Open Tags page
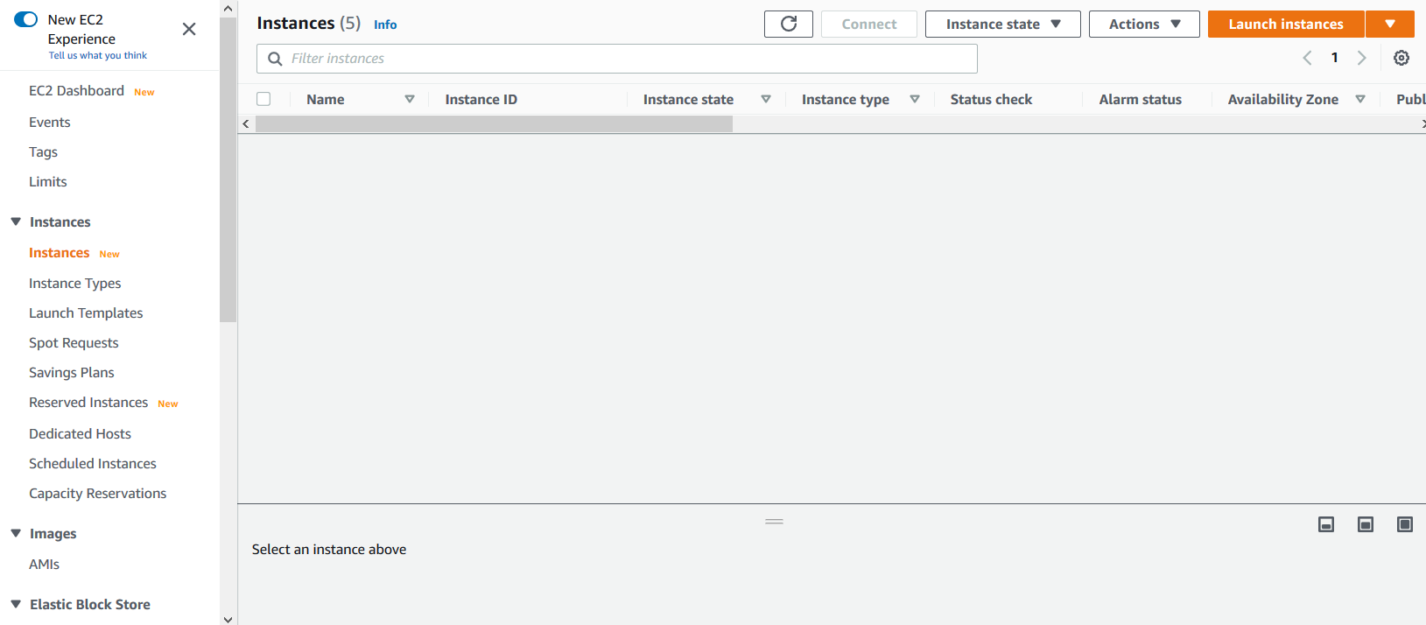Screen dimensions: 1426x625 43,152
